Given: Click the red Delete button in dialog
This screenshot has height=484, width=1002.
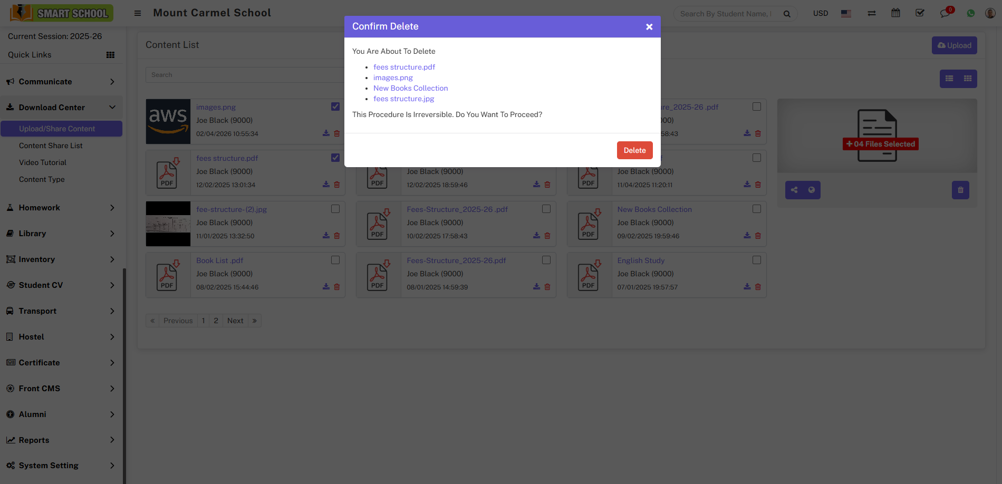Looking at the screenshot, I should 634,150.
